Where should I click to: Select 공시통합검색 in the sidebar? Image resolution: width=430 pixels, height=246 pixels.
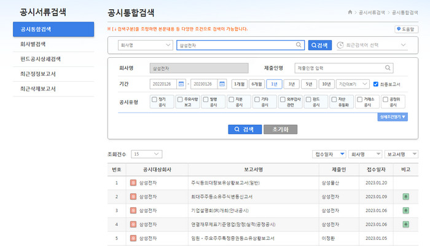coord(53,29)
